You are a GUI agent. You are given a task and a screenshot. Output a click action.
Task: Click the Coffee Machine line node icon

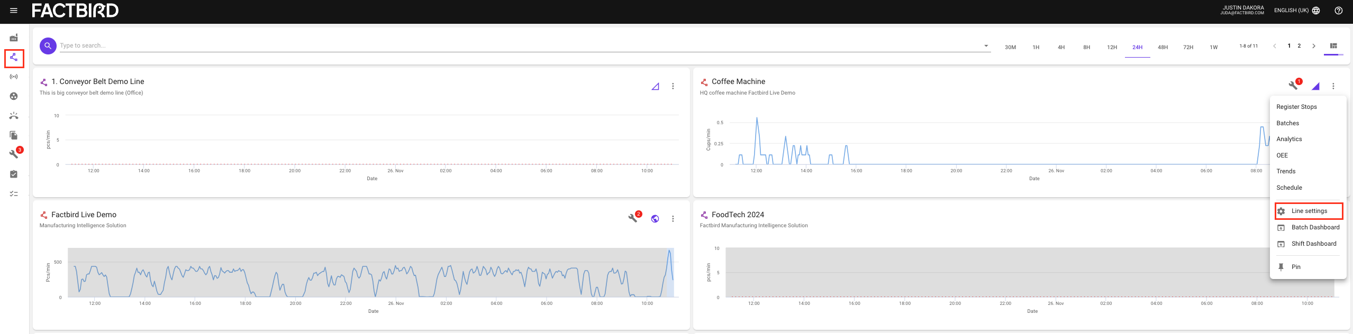pos(704,82)
